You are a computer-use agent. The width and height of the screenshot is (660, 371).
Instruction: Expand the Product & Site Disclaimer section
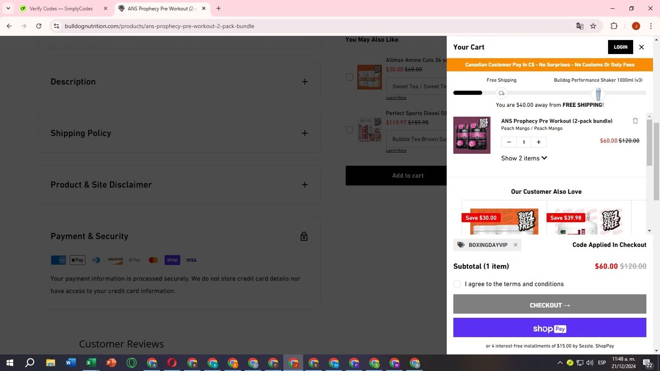[x=179, y=185]
